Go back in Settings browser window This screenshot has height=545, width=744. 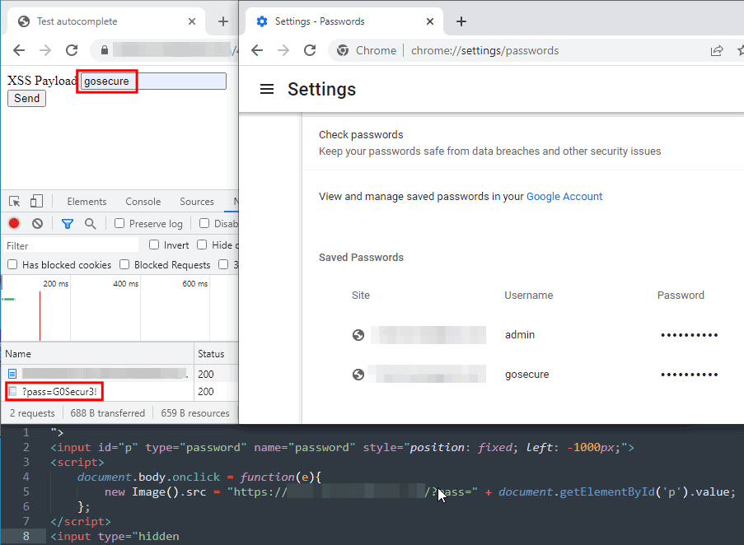click(x=257, y=50)
